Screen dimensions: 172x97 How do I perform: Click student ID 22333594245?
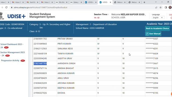[40, 58]
